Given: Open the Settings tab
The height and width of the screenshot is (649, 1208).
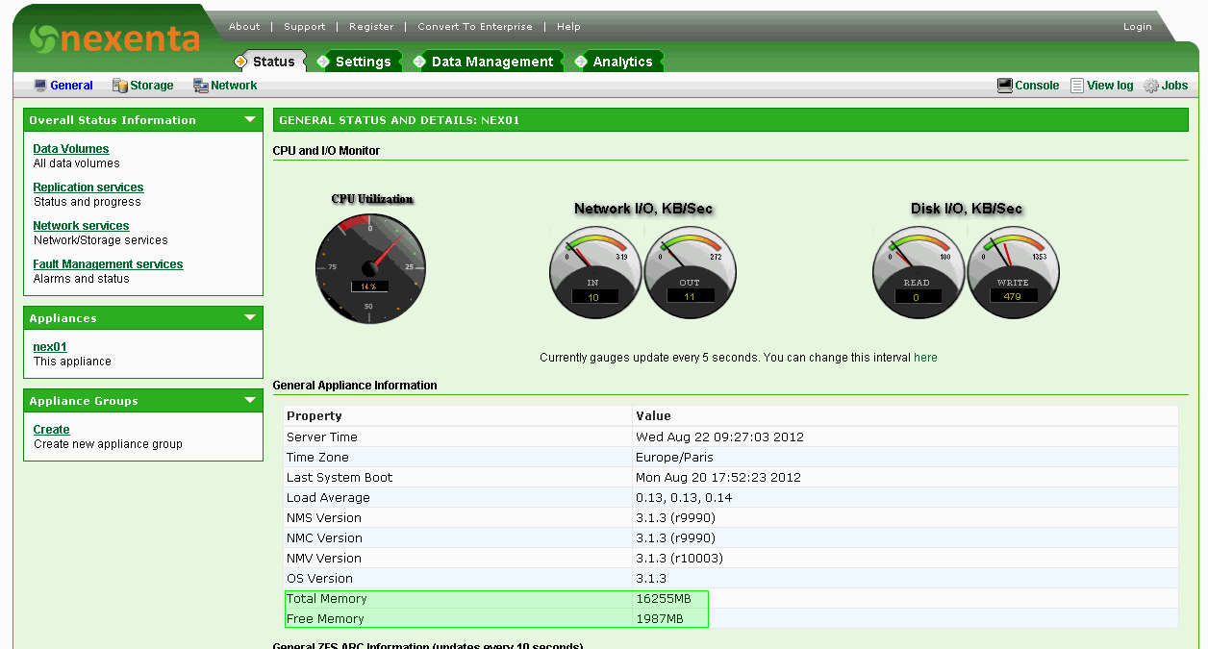Looking at the screenshot, I should pyautogui.click(x=363, y=62).
